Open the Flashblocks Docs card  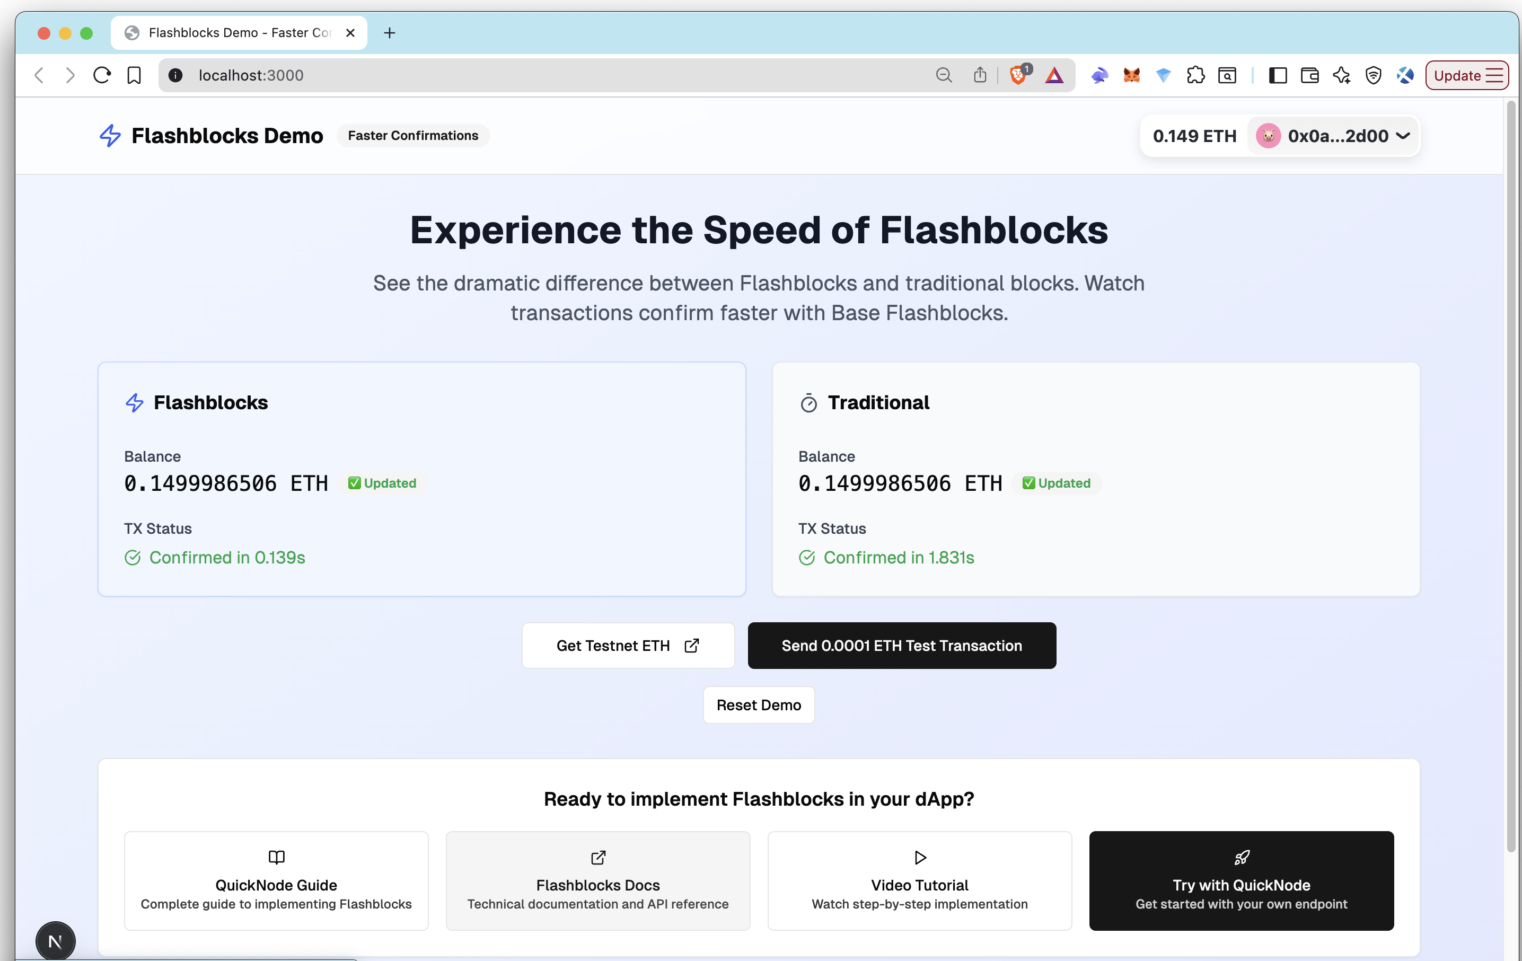tap(598, 880)
